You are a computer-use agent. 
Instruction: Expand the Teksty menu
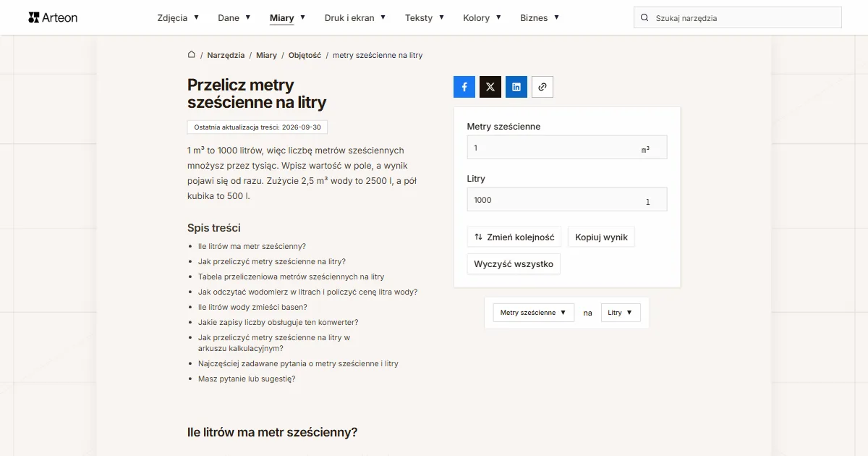point(425,17)
